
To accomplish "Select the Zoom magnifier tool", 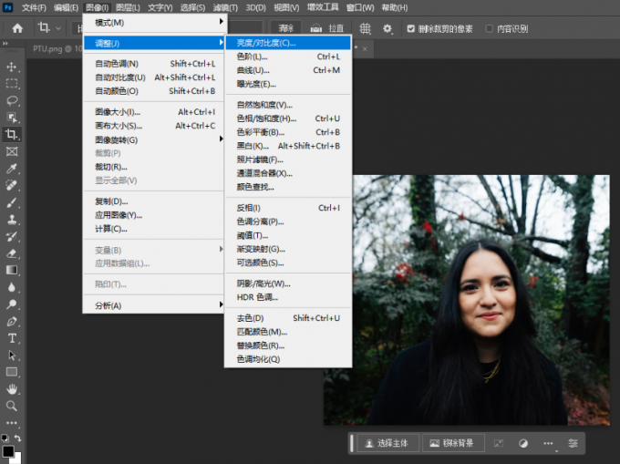I will (x=12, y=406).
